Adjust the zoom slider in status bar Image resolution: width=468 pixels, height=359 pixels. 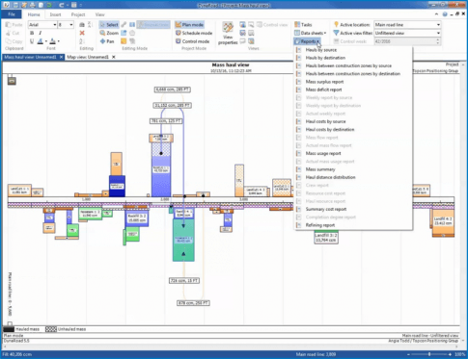coord(429,354)
